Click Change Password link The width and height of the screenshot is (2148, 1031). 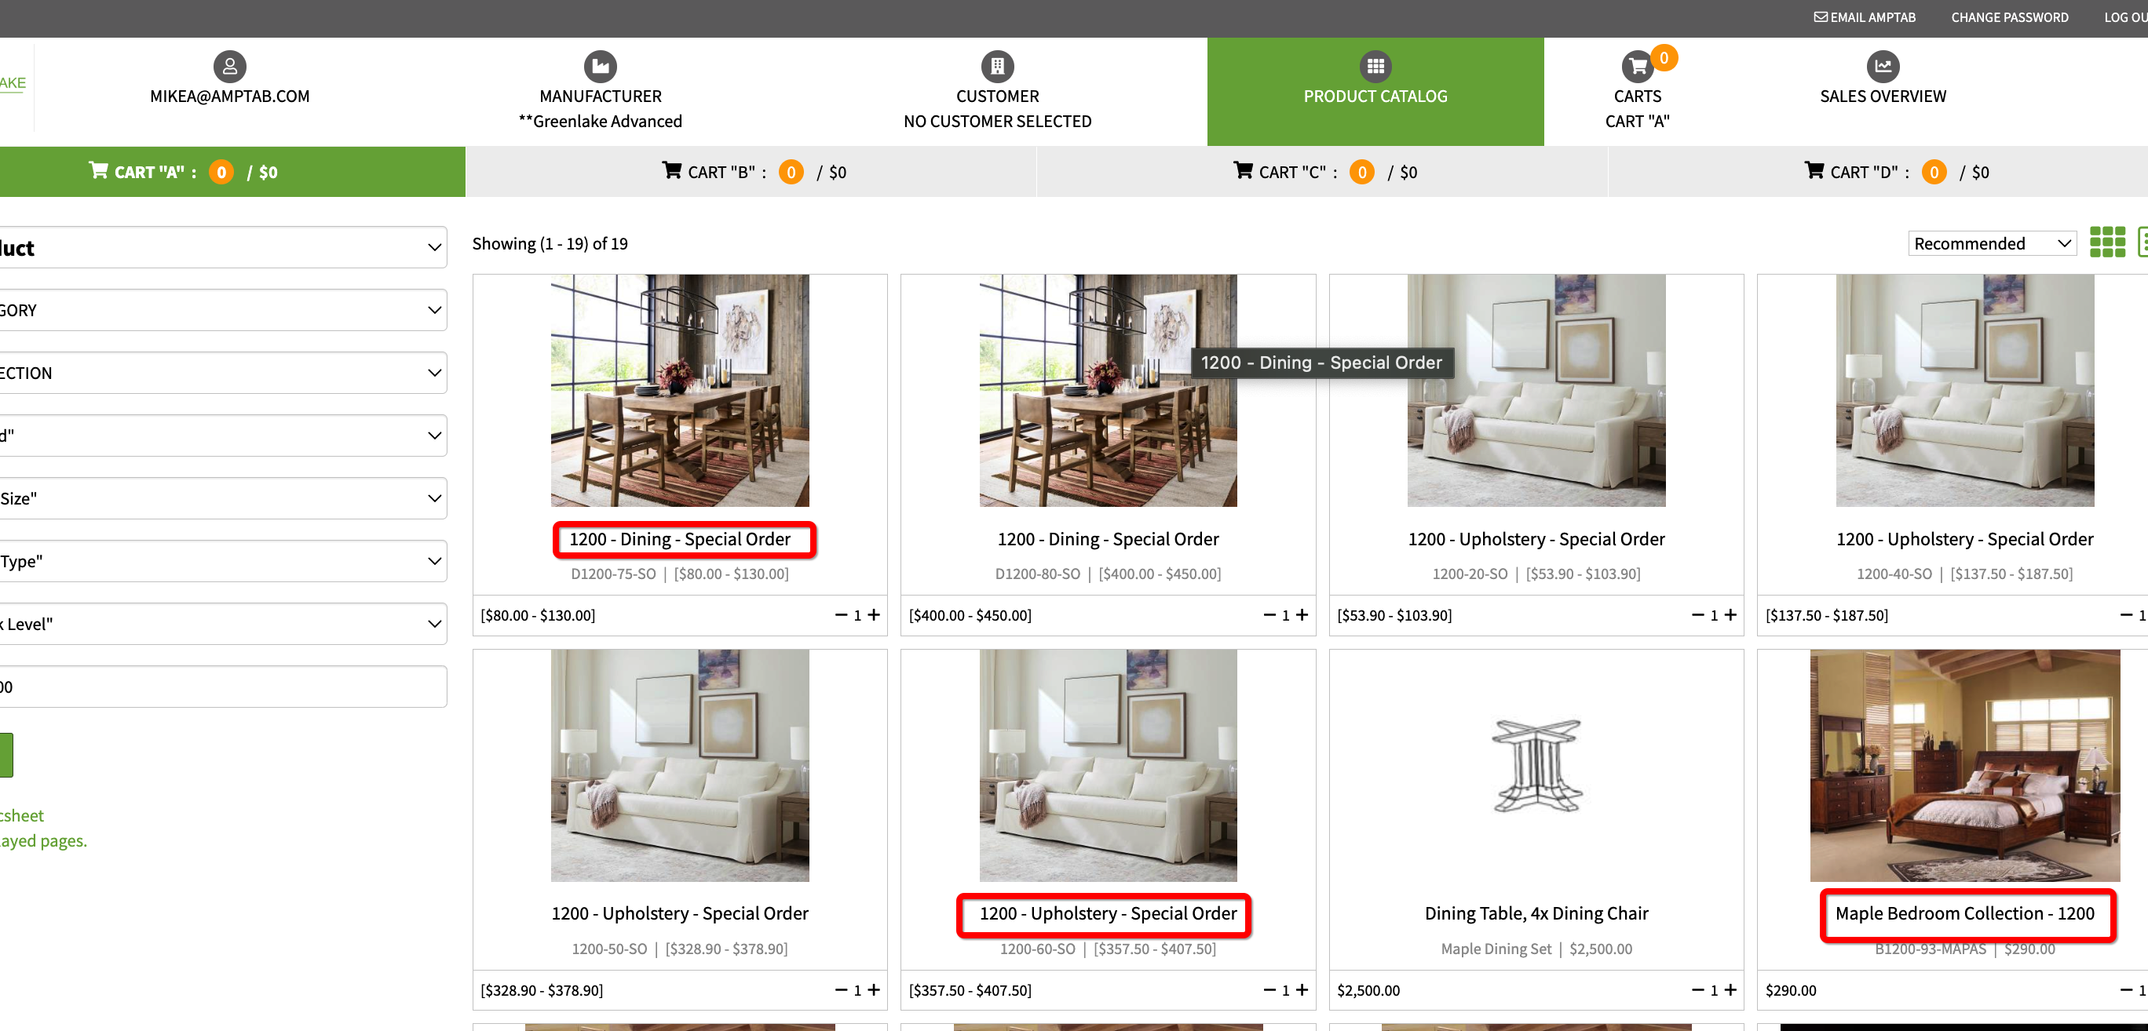click(2009, 16)
